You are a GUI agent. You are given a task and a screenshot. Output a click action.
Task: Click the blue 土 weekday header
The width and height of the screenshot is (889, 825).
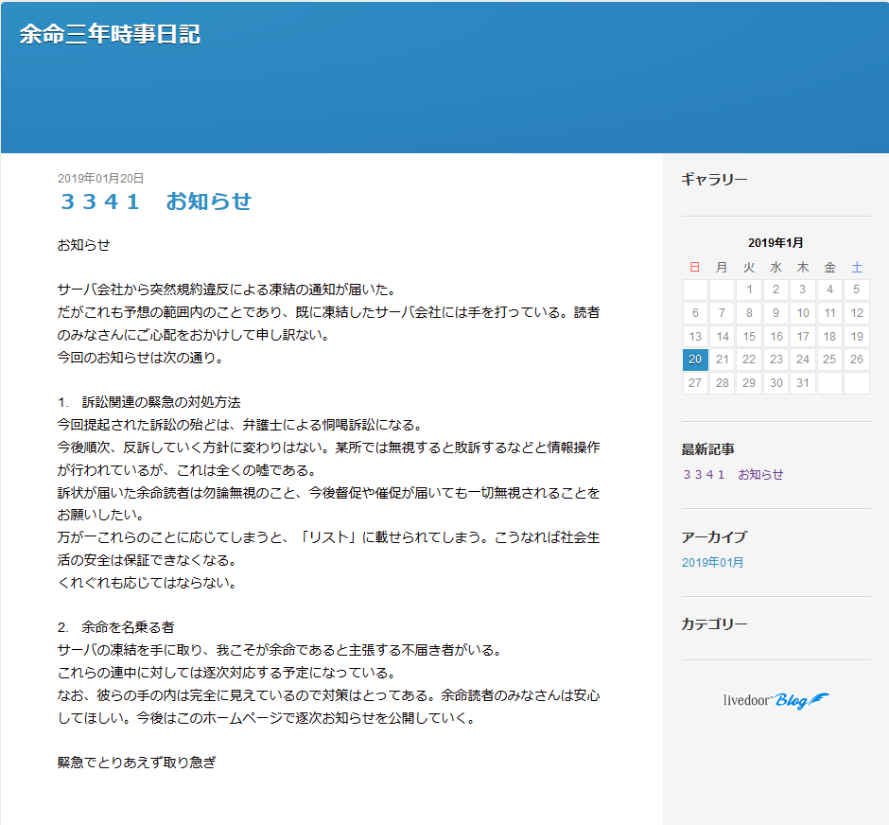(x=857, y=267)
